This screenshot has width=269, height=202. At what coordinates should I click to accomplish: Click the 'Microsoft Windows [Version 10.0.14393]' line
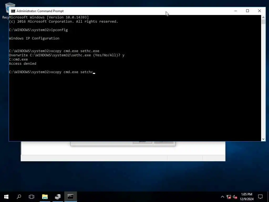click(49, 17)
